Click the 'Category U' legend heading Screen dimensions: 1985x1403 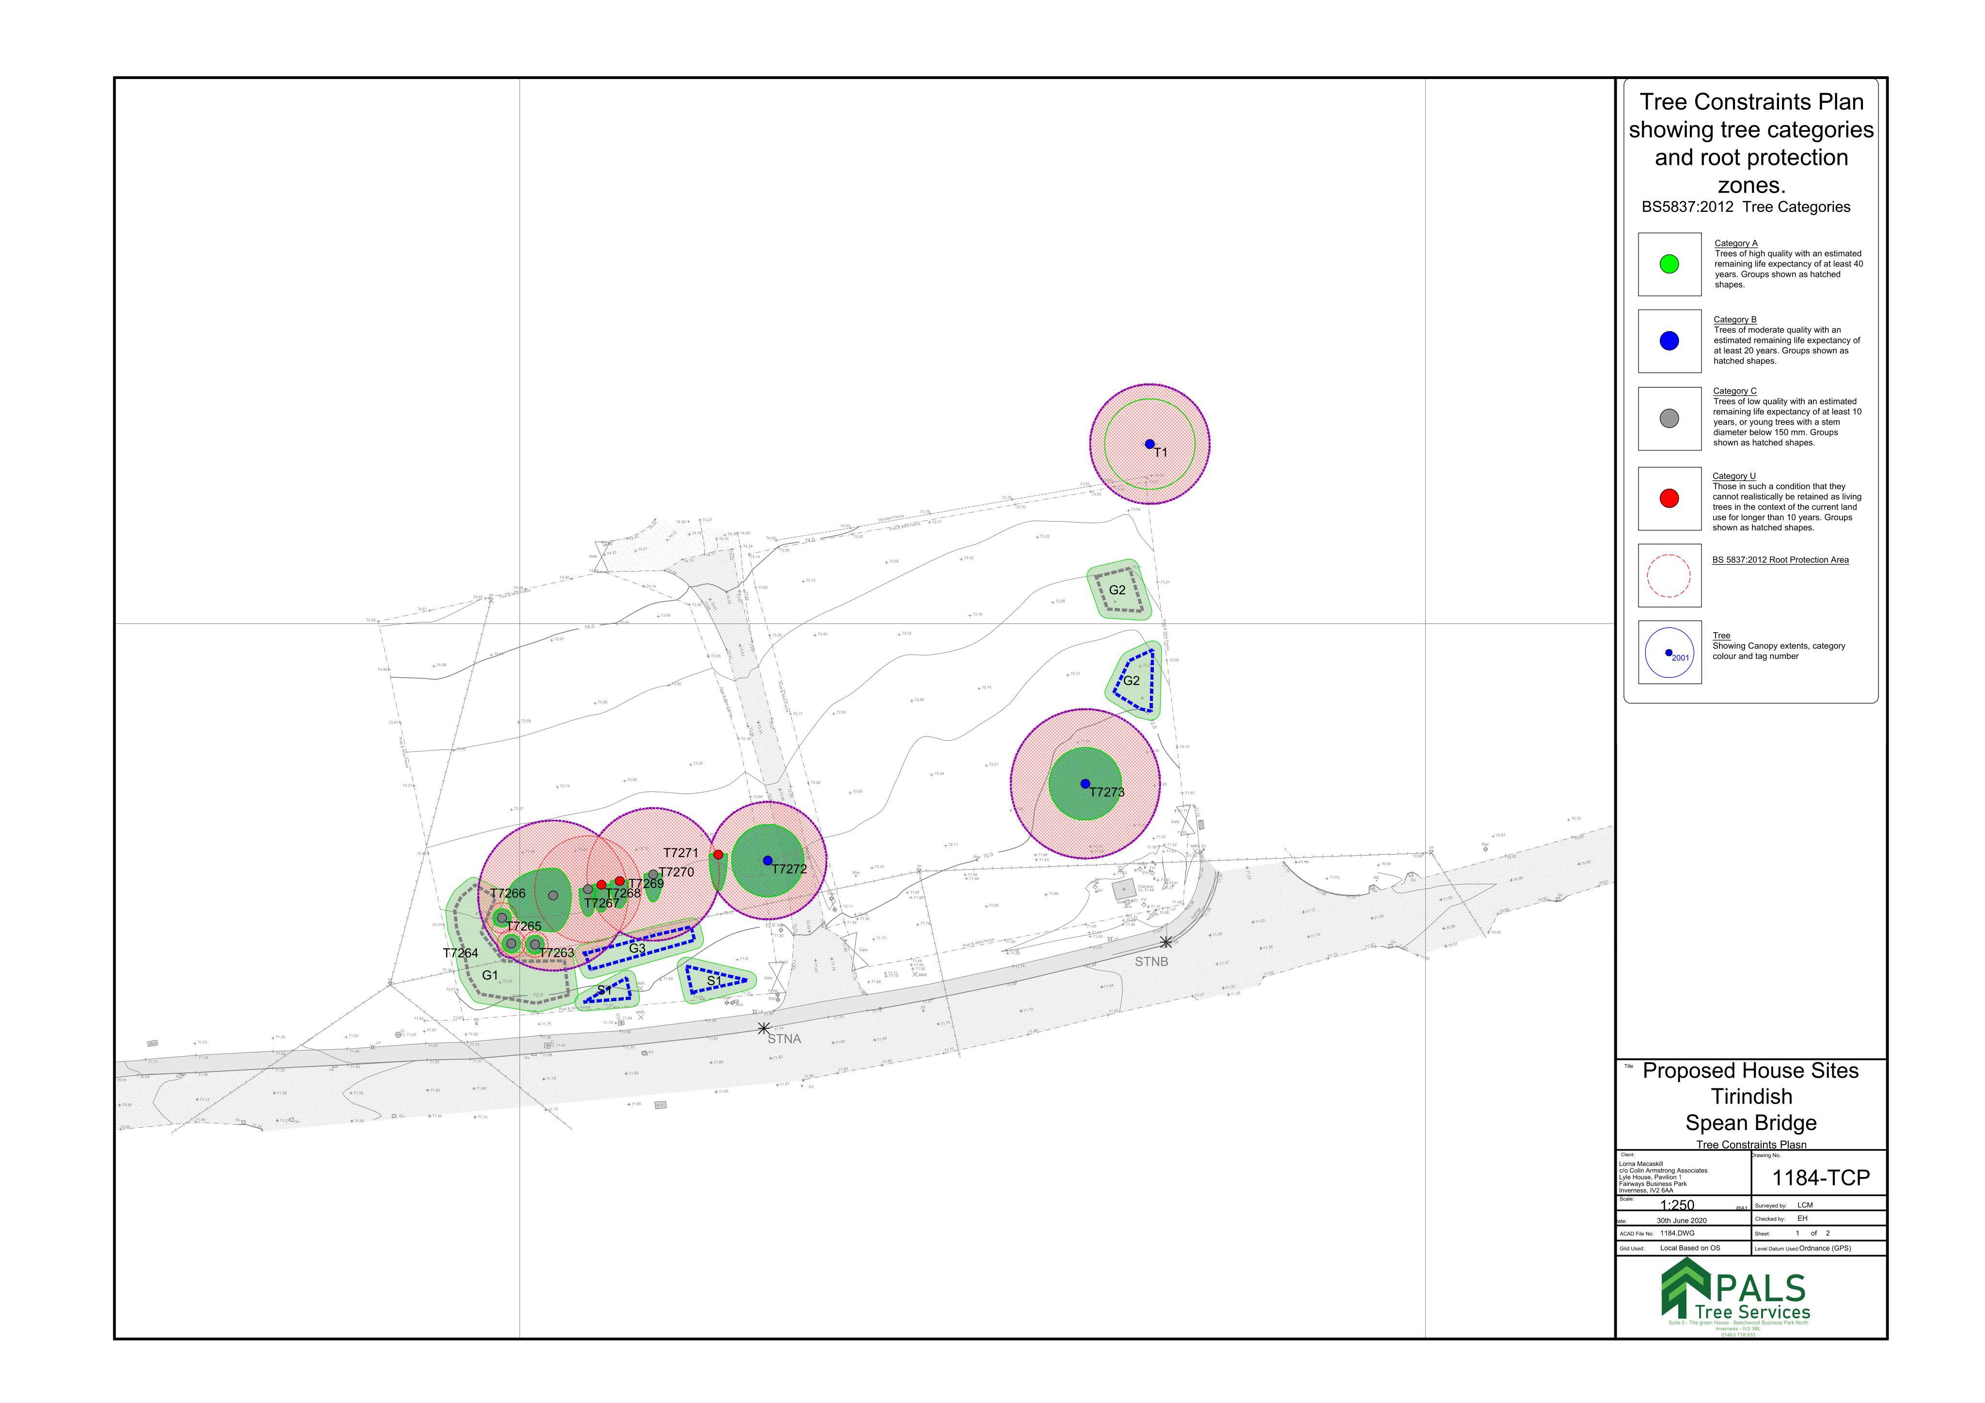coord(1734,476)
